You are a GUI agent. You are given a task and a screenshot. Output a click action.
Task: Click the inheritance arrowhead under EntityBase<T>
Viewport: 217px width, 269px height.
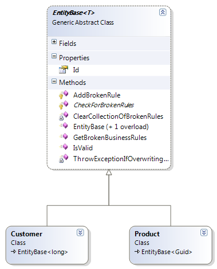click(x=109, y=172)
